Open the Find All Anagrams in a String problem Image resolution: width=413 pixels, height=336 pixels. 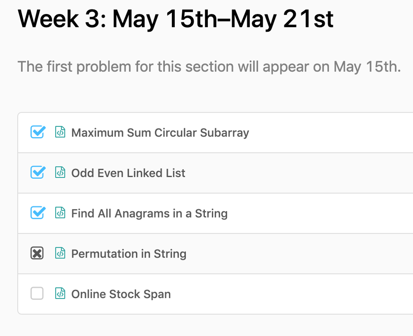pos(150,213)
